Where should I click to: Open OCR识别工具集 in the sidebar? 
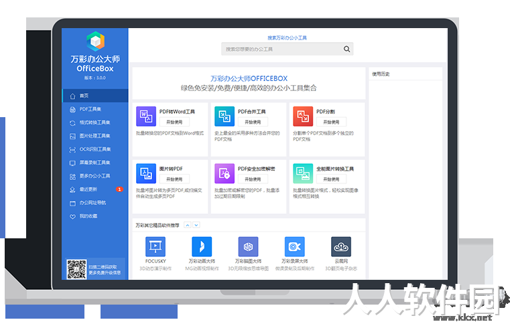pos(95,149)
